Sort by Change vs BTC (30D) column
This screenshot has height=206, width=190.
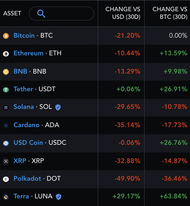(x=170, y=13)
